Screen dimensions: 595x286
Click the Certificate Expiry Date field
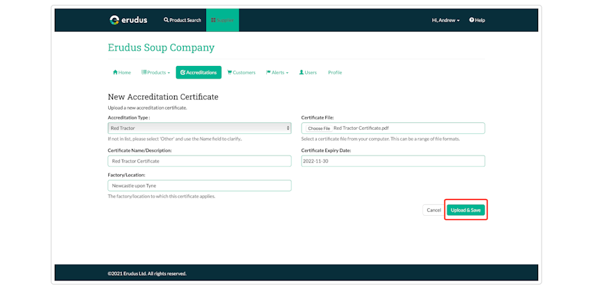click(393, 161)
